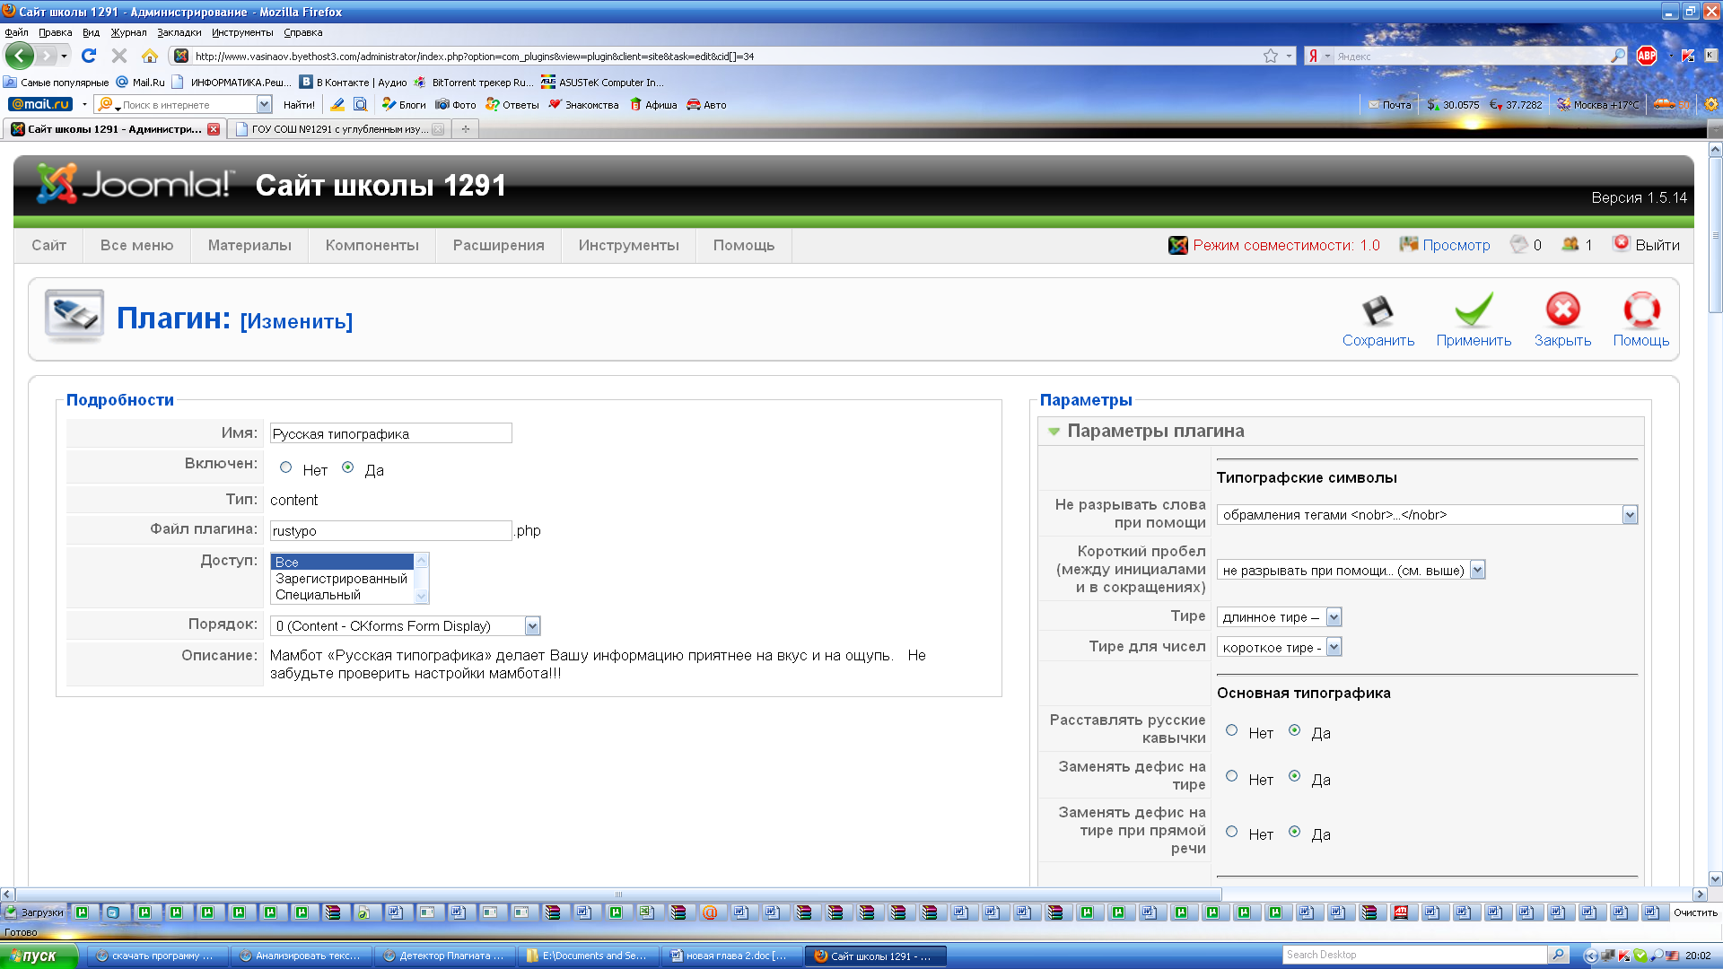Select Нет for Заменять дефис на тире
The image size is (1723, 969).
click(1232, 777)
